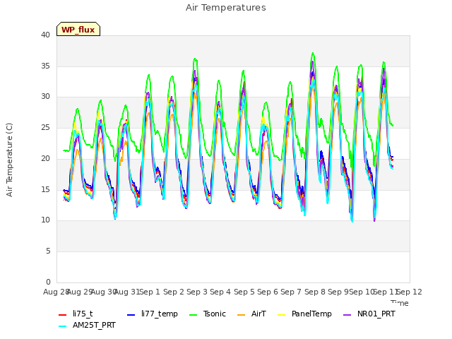Toggle the AM25T_PRT legend entry
The image size is (452, 339).
click(87, 326)
